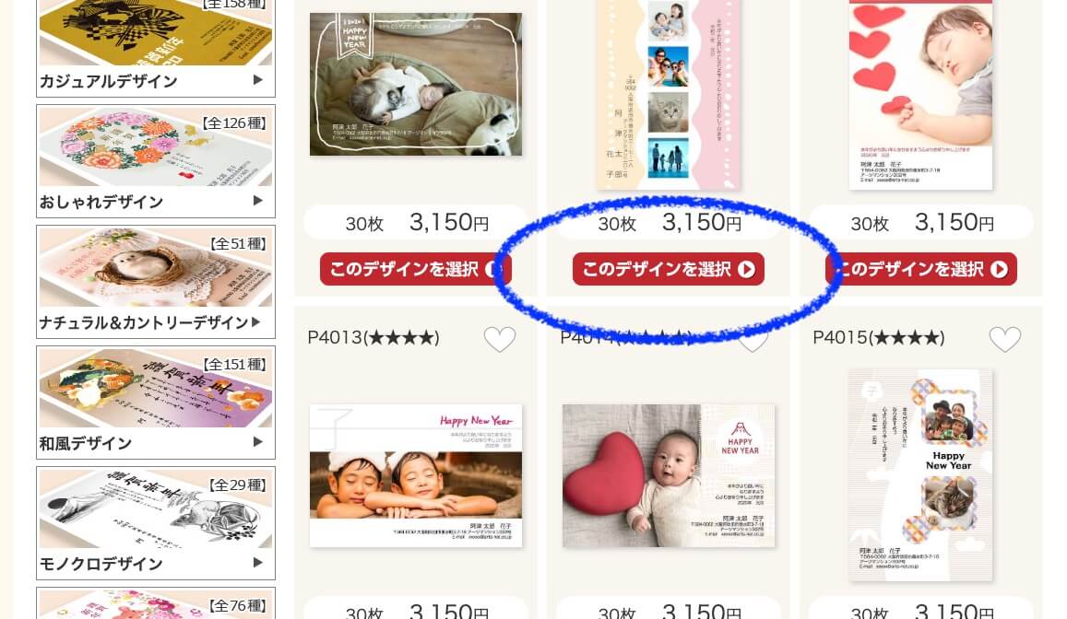Open the ナチュラル&カントリーデザイン category

pos(156,282)
